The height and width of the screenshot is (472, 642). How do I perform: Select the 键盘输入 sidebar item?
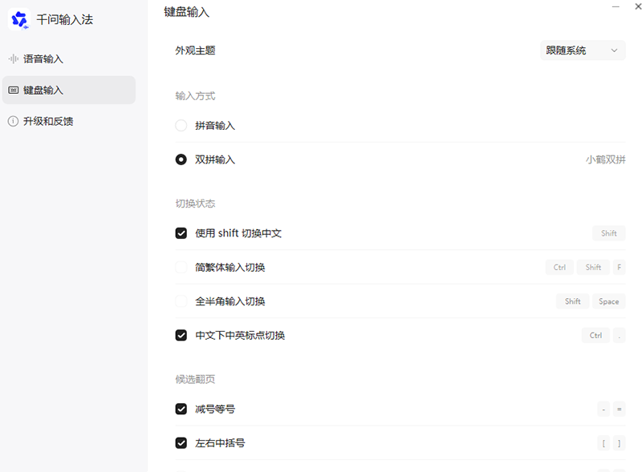click(69, 90)
